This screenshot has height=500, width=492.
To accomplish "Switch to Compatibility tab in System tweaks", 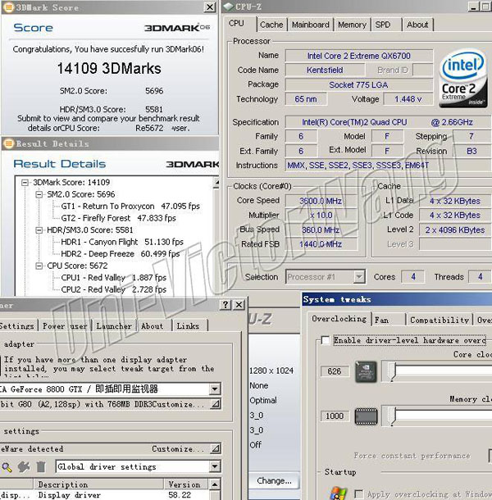I will coord(440,320).
